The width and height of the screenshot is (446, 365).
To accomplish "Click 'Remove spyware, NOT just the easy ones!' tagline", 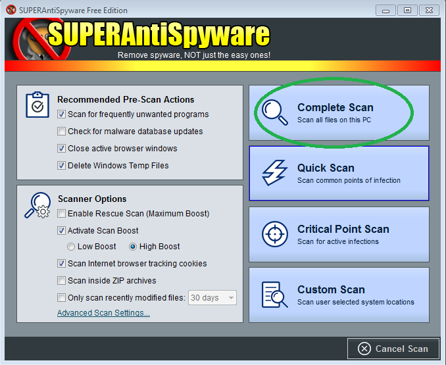I will coord(194,55).
